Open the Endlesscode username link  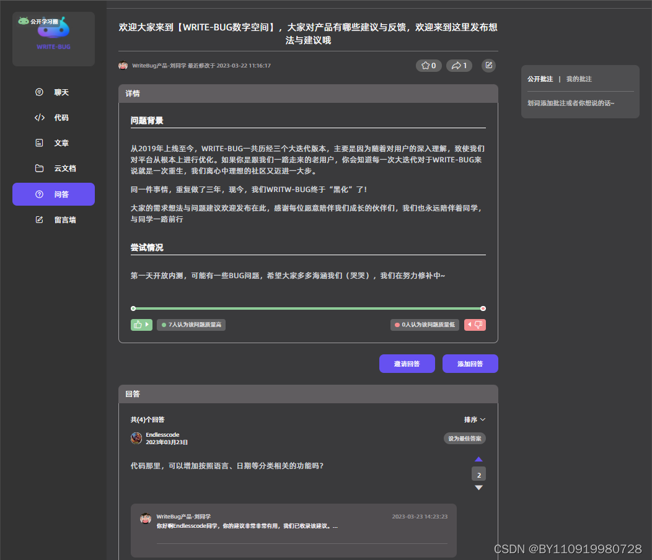(x=162, y=435)
